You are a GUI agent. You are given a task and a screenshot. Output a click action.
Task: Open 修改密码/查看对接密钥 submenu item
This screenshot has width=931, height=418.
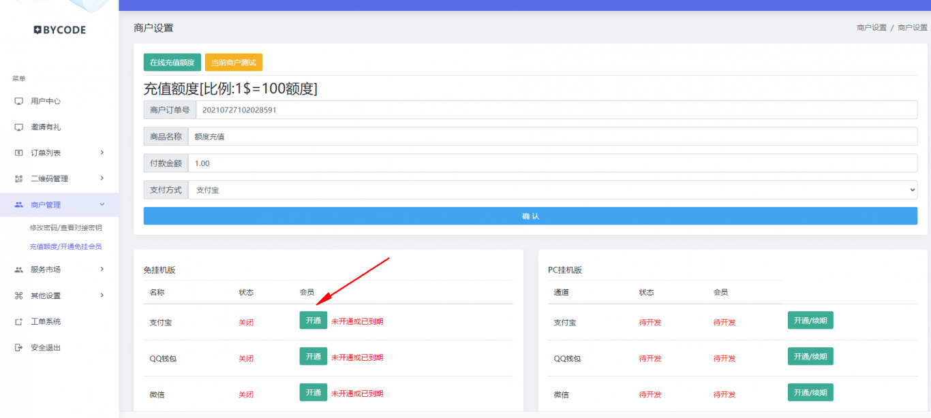pos(65,227)
